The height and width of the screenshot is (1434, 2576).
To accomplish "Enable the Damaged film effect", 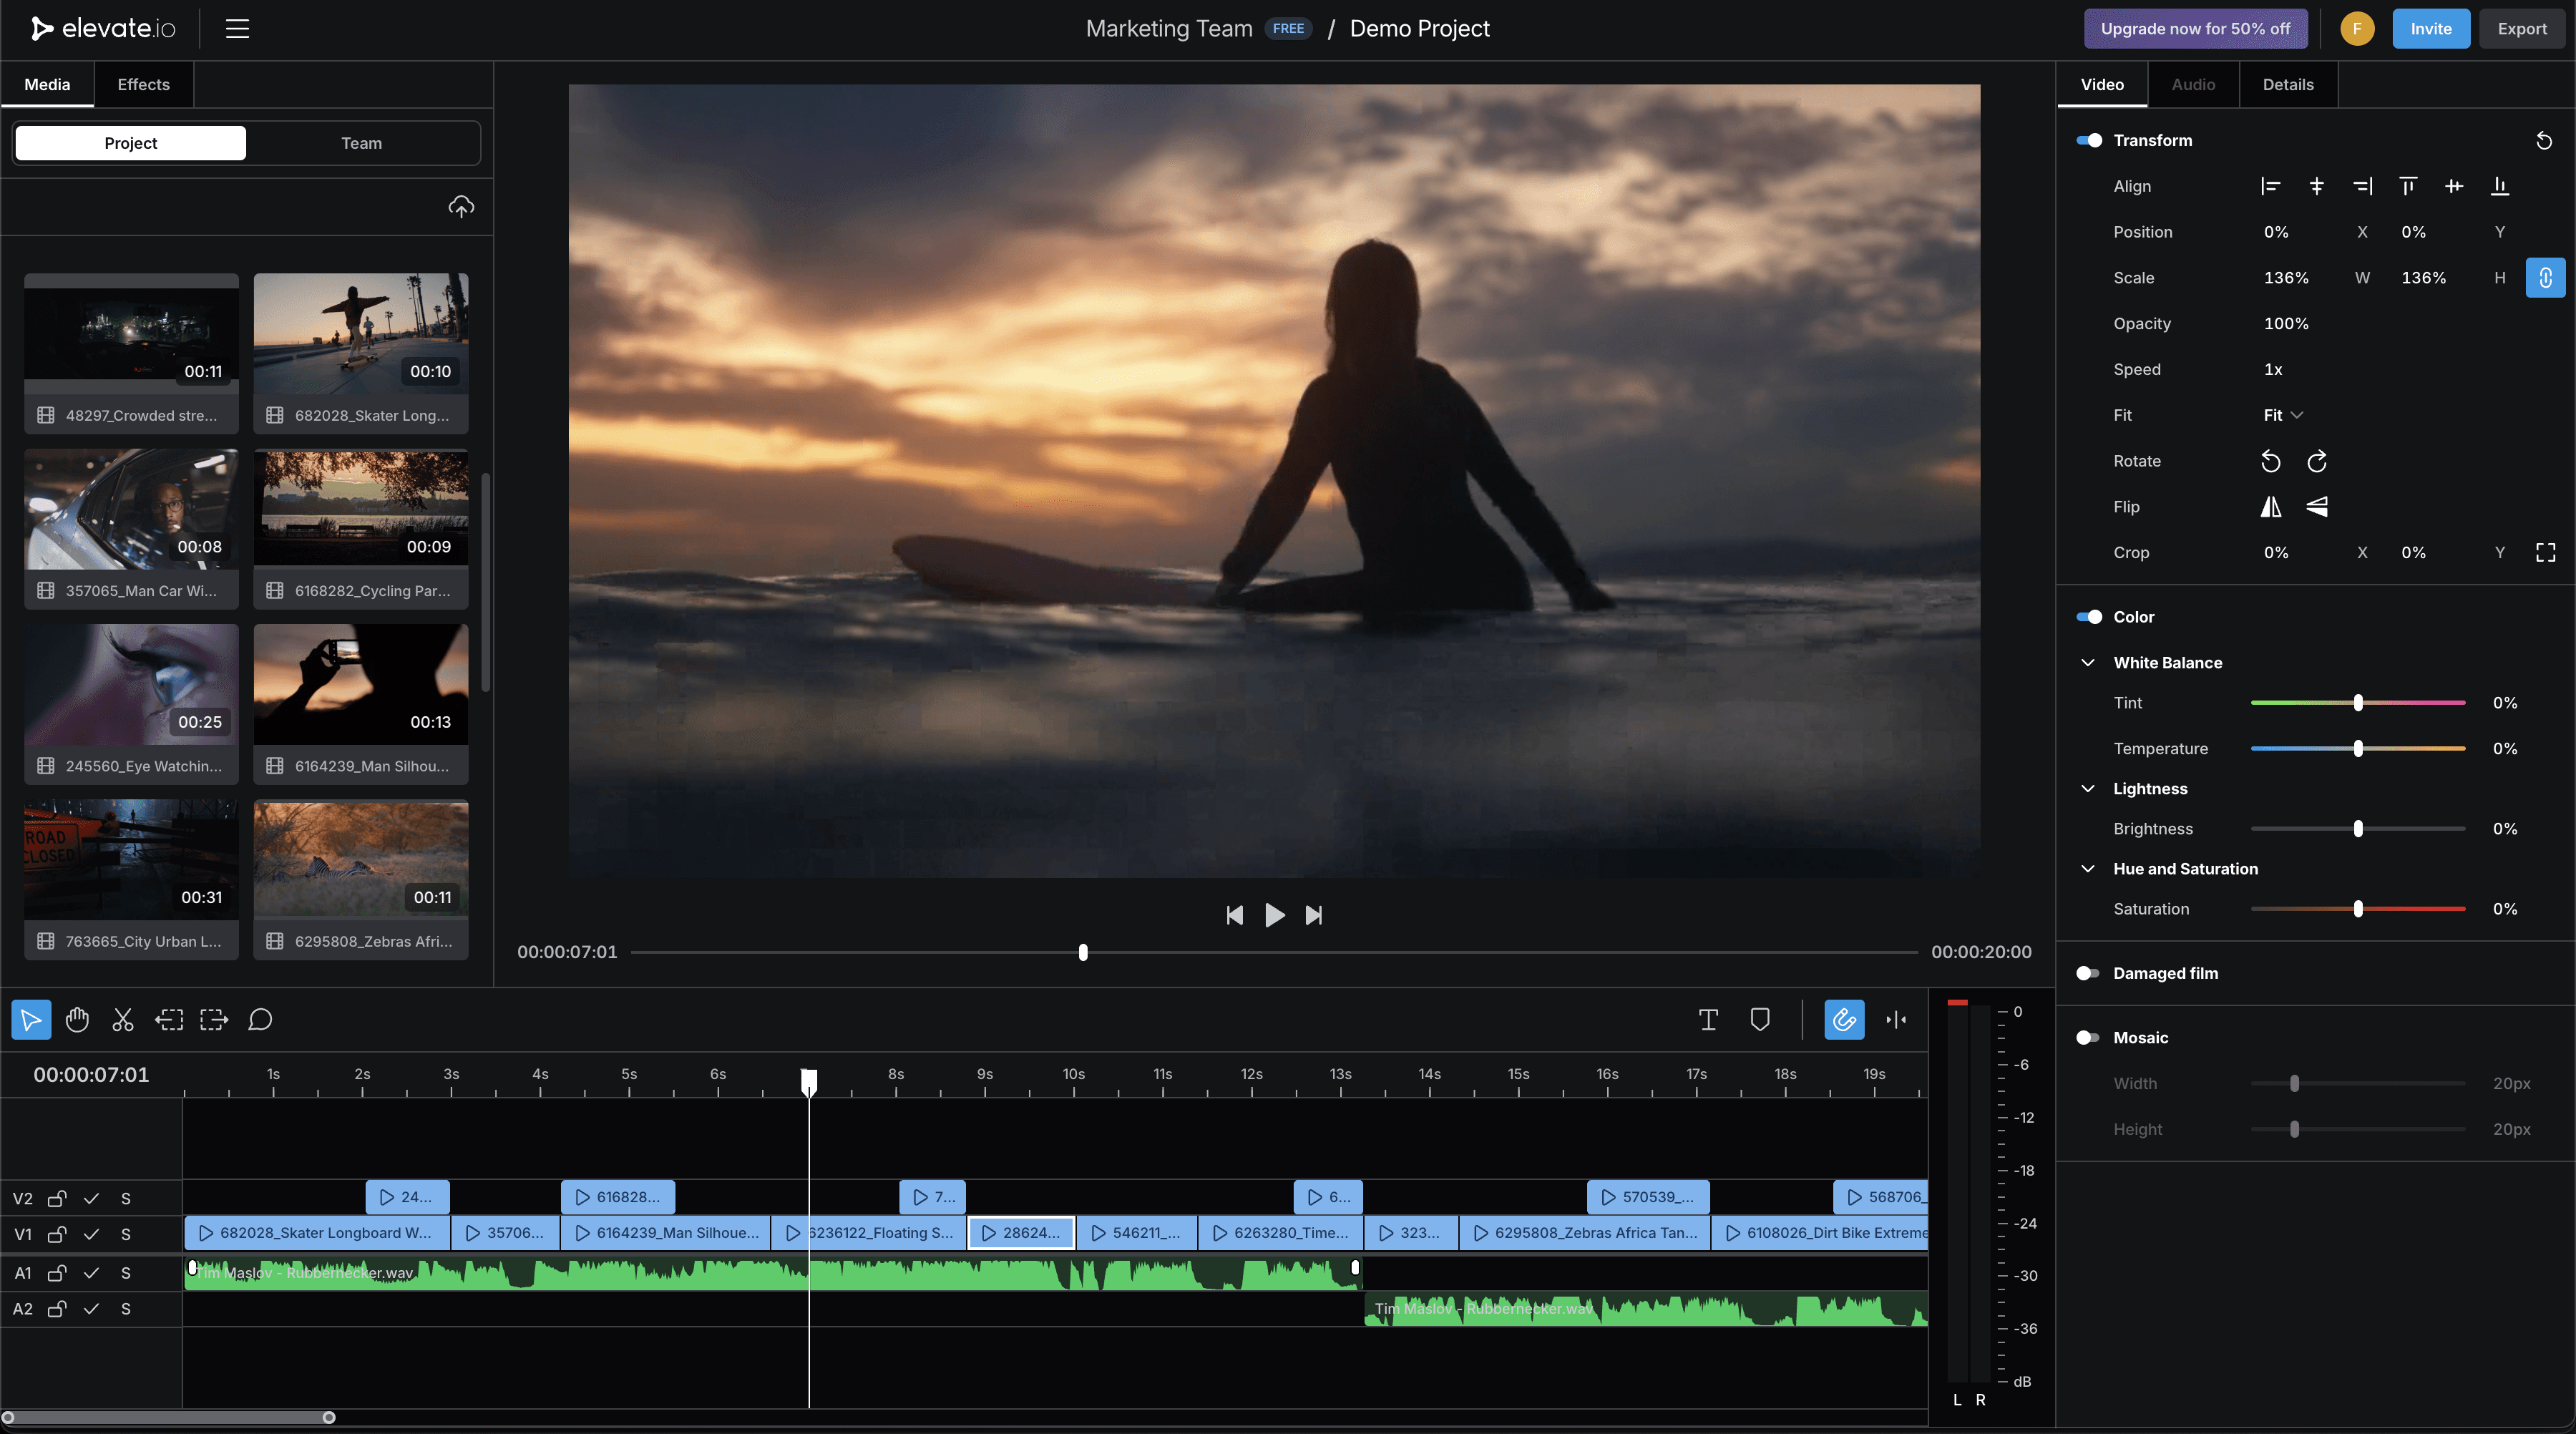I will (2088, 973).
